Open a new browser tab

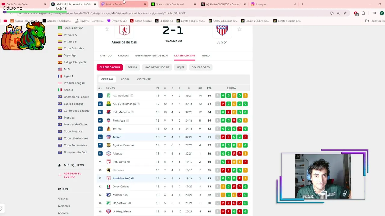pyautogui.click(x=302, y=4)
